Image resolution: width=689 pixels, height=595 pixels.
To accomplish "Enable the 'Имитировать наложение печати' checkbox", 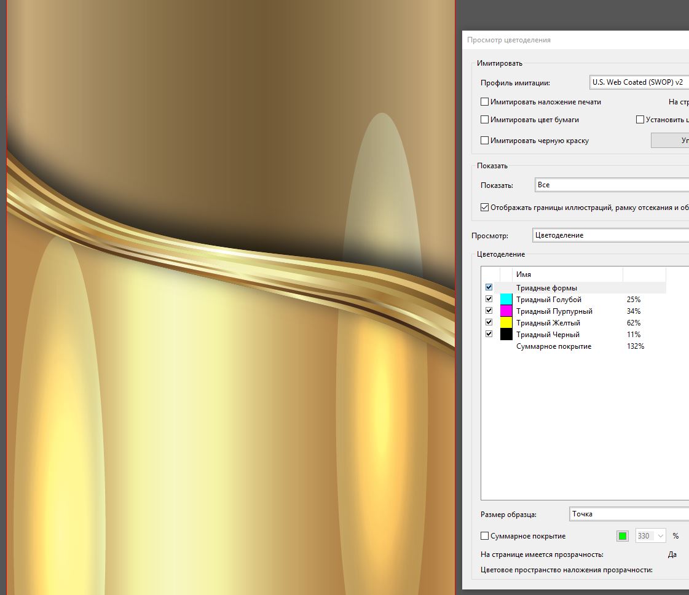I will 485,102.
